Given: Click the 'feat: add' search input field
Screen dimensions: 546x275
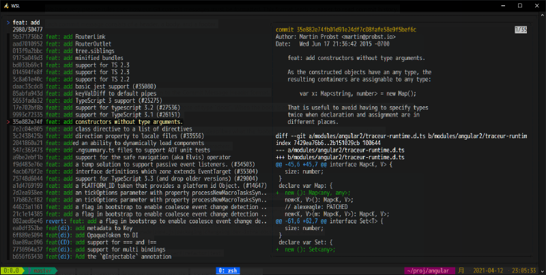Looking at the screenshot, I should (x=27, y=22).
